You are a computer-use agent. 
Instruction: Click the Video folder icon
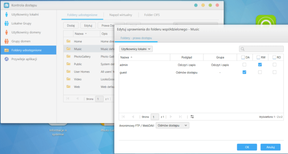pos(69,79)
